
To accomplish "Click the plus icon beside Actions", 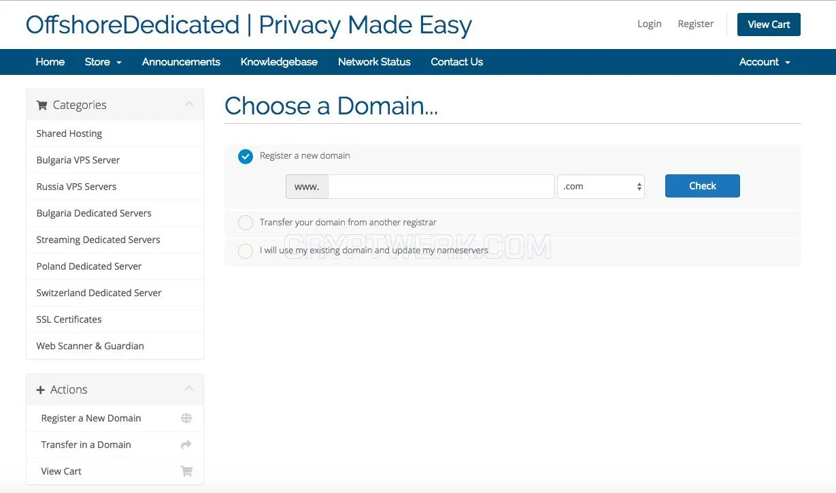I will tap(40, 390).
